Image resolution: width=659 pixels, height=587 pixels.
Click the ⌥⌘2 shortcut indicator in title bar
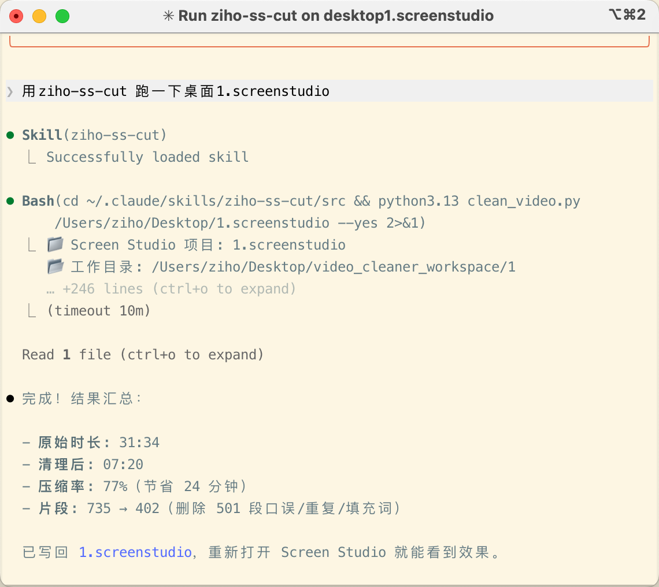pyautogui.click(x=627, y=16)
